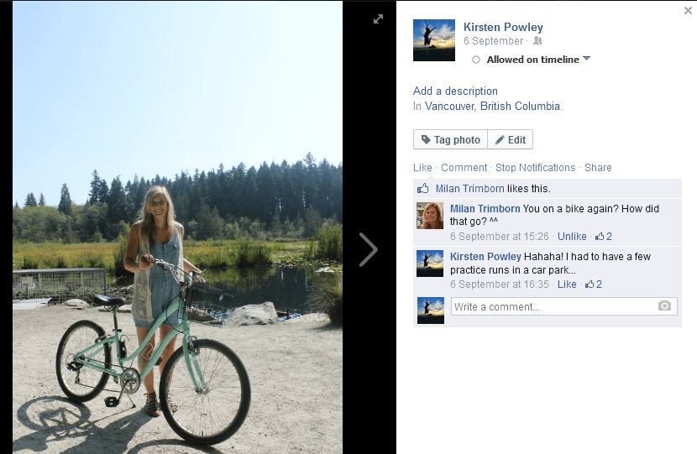The width and height of the screenshot is (697, 454).
Task: Click in the Write a comment field
Action: tap(553, 306)
